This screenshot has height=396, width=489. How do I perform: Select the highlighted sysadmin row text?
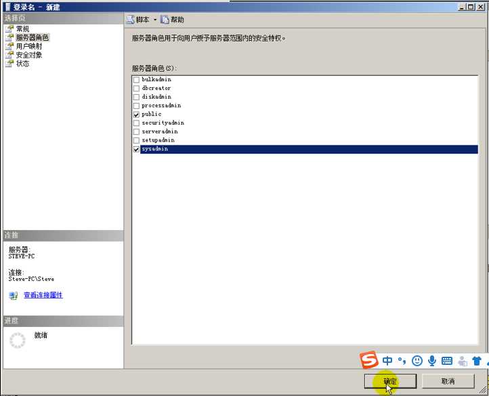click(x=154, y=149)
